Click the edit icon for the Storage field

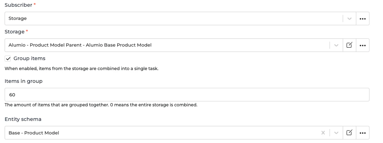[x=349, y=45]
